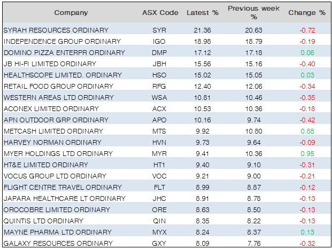This screenshot has height=249, width=332.
Task: Select METCASH LIMITED ORDINARY company name
Action: pos(53,131)
